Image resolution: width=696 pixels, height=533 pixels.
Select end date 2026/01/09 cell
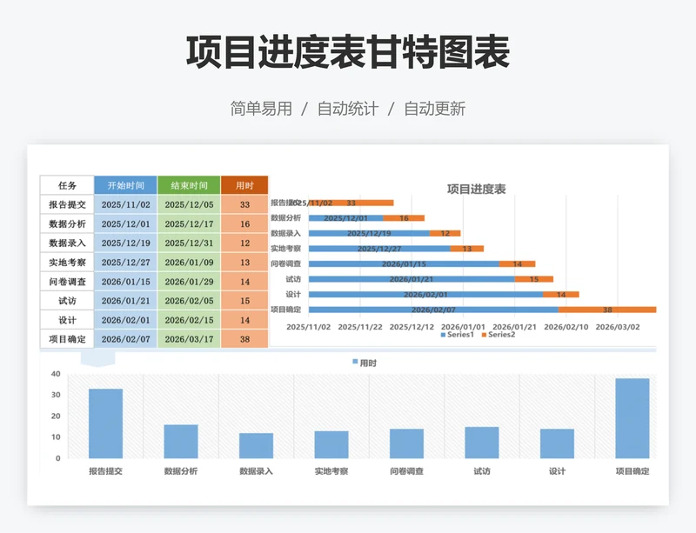189,263
